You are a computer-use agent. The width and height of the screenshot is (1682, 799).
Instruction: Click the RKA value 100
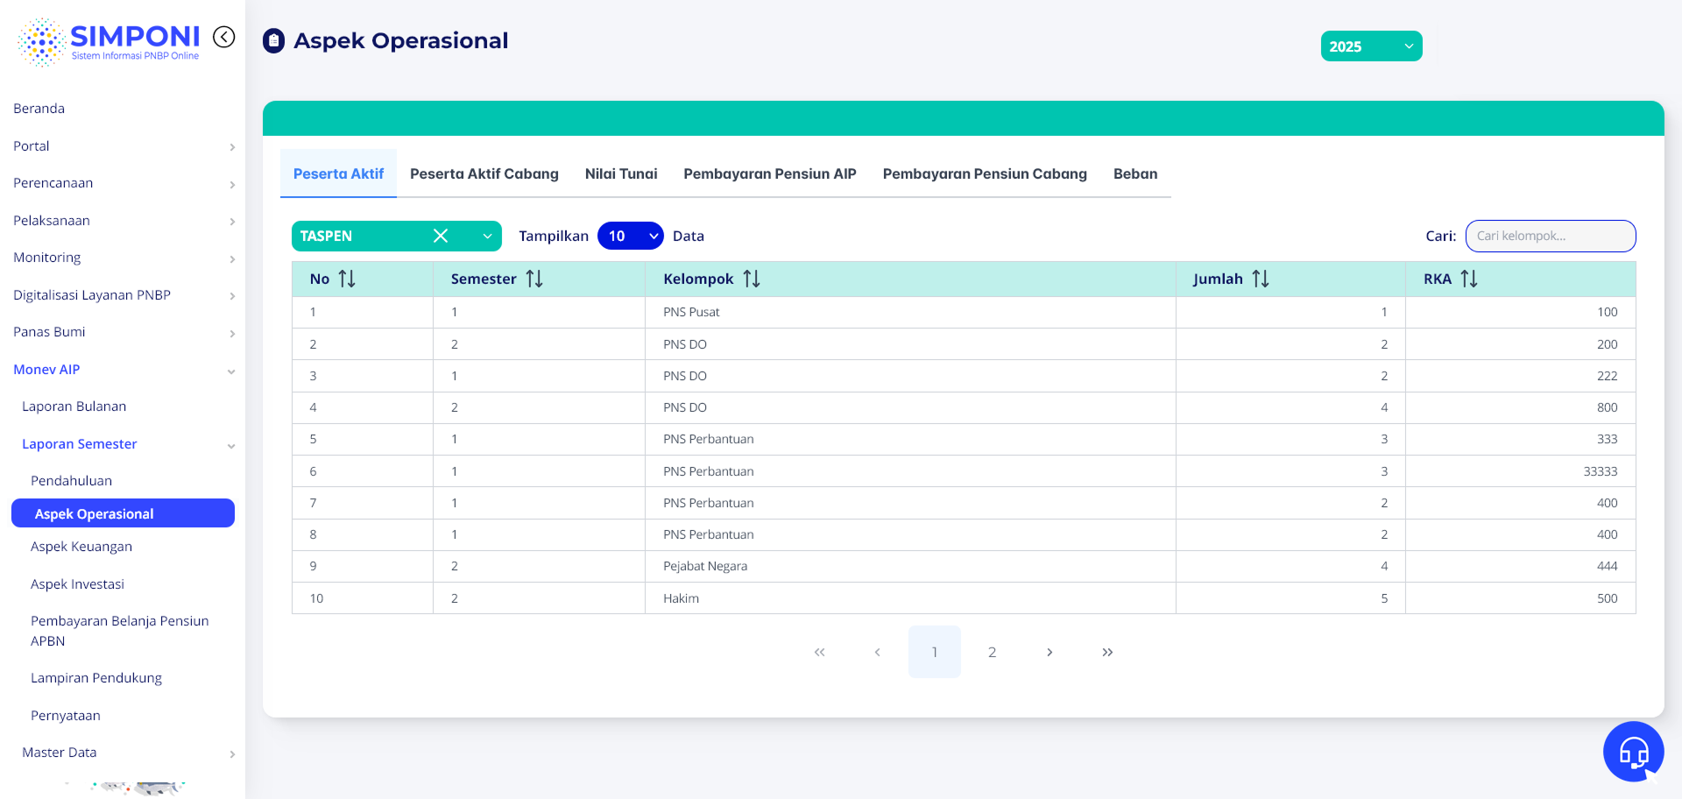[x=1607, y=312]
